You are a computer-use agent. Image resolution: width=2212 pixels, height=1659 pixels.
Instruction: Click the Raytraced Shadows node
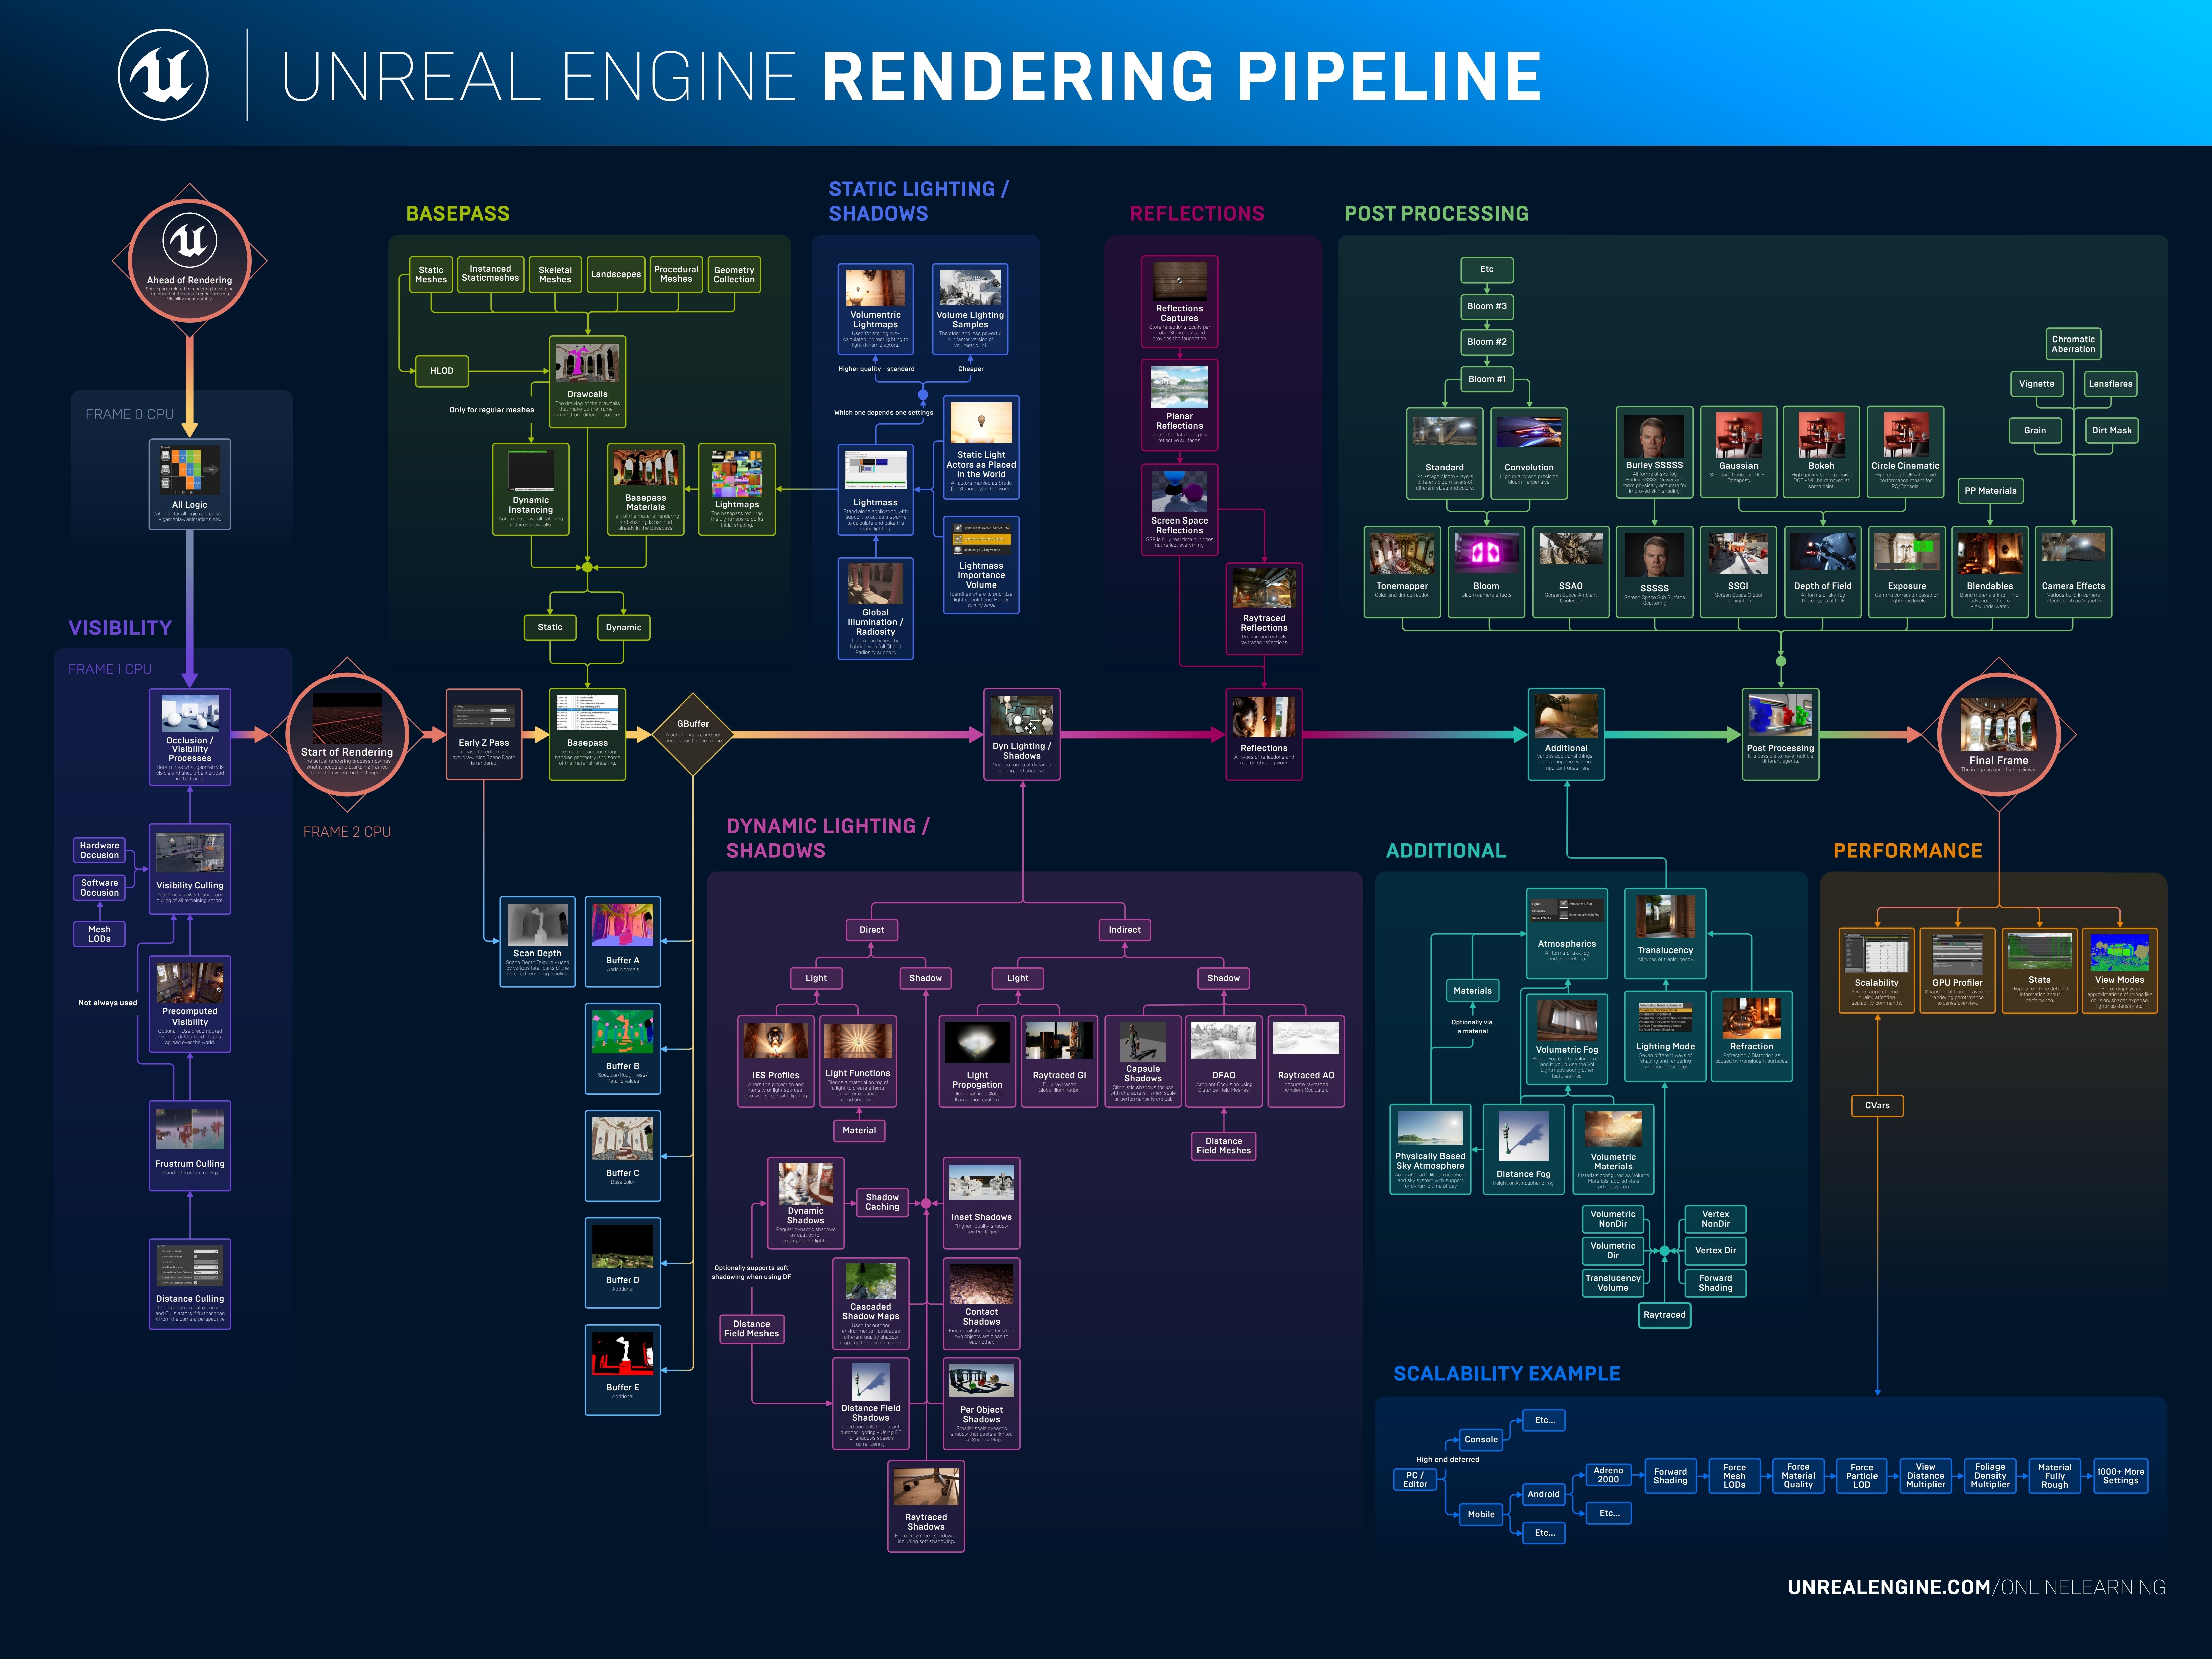[926, 1506]
